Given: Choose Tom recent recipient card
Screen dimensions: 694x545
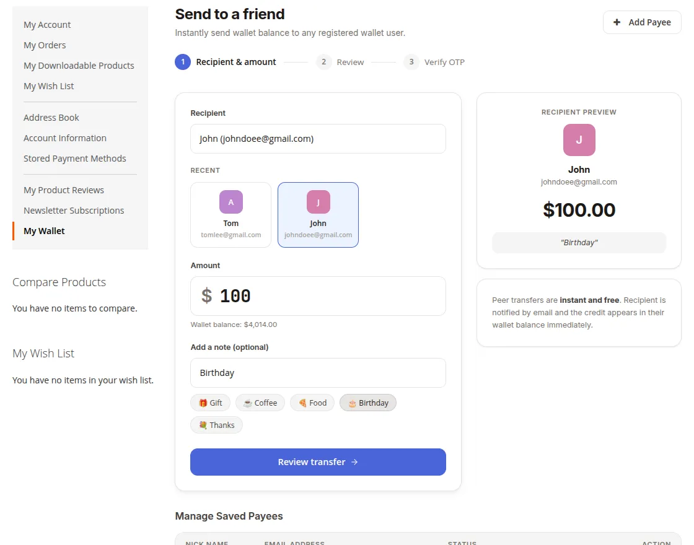Looking at the screenshot, I should (x=231, y=215).
